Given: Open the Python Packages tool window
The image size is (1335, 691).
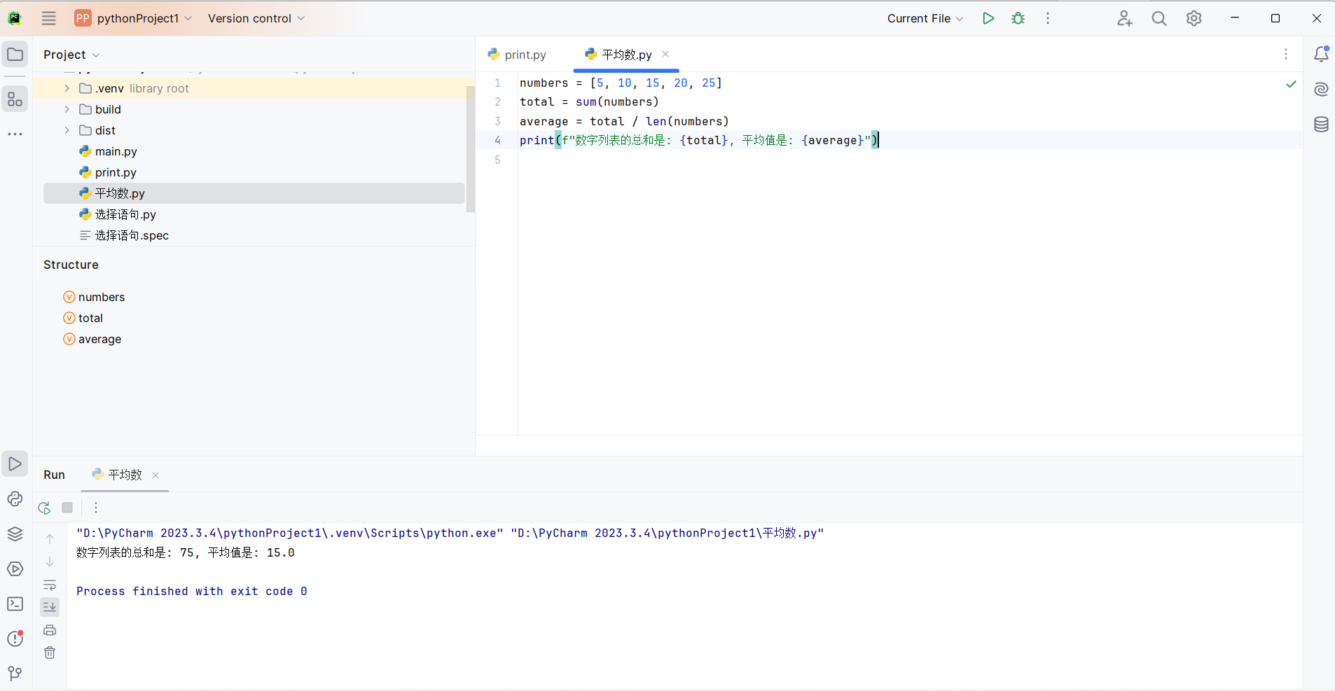Looking at the screenshot, I should pyautogui.click(x=15, y=533).
